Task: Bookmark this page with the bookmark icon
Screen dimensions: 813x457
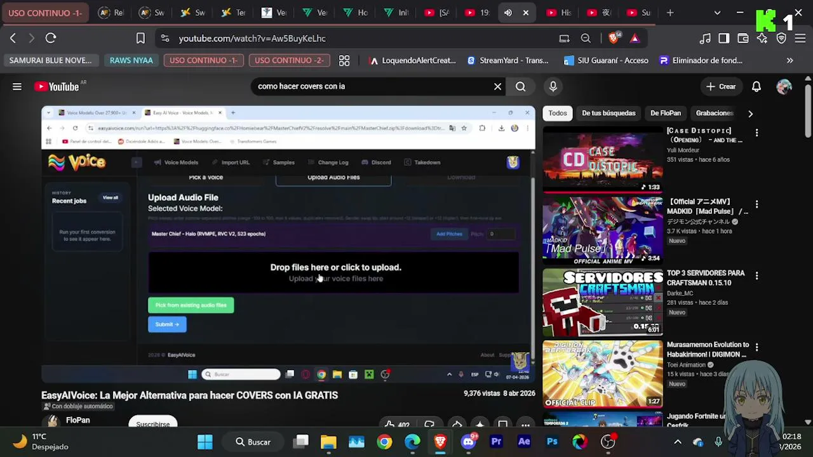Action: point(140,38)
